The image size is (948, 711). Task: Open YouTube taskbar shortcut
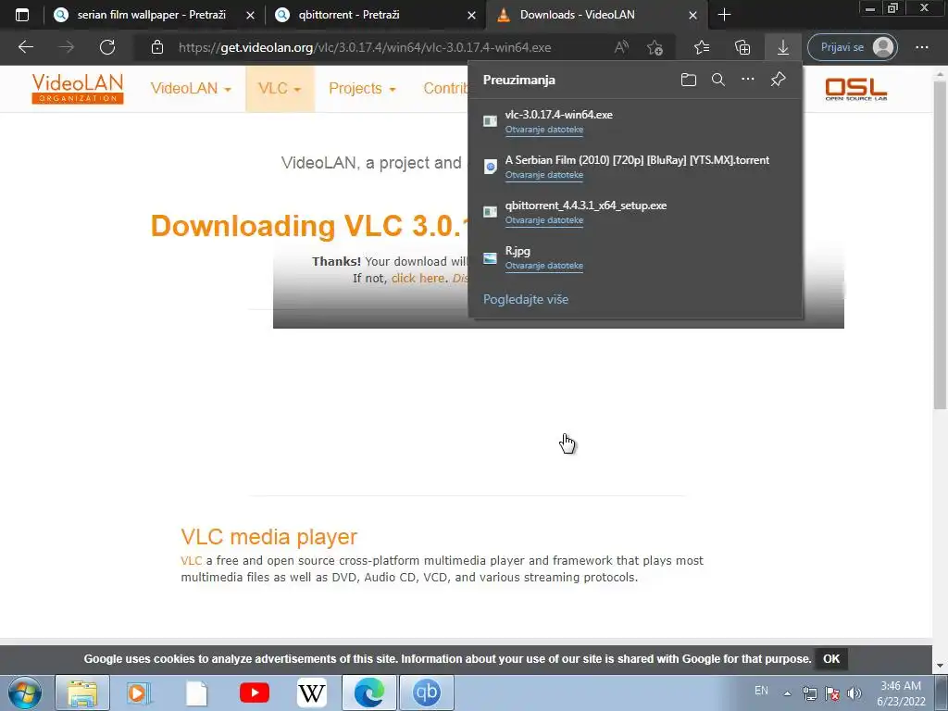[255, 692]
